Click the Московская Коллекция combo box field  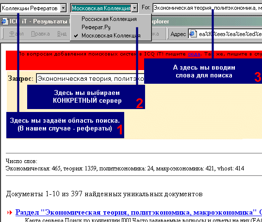pyautogui.click(x=101, y=8)
